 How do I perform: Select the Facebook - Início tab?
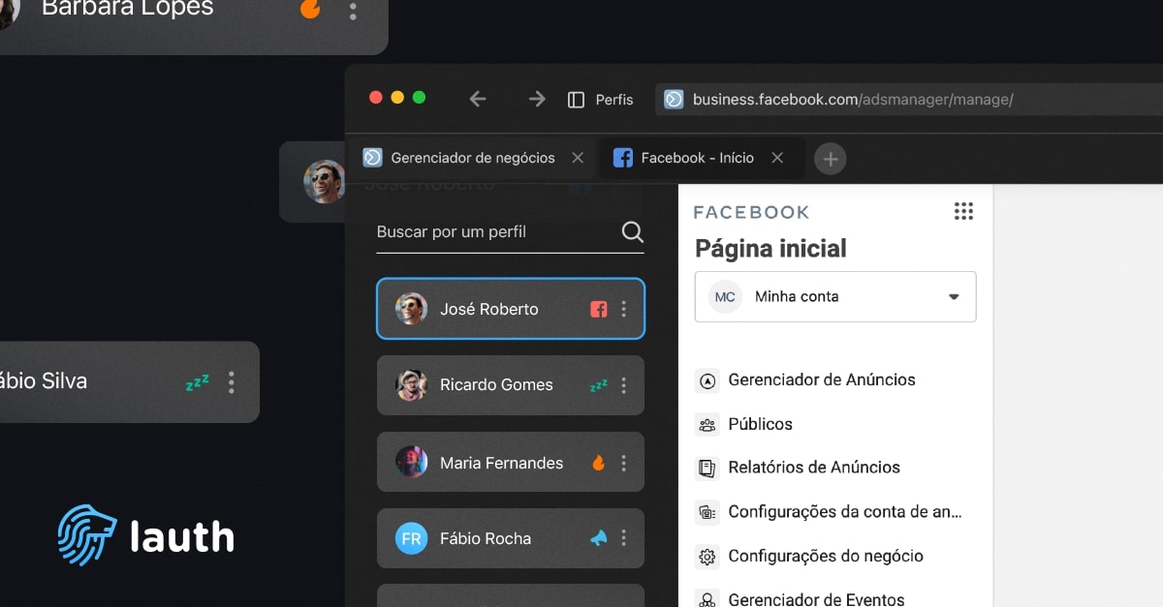tap(696, 158)
